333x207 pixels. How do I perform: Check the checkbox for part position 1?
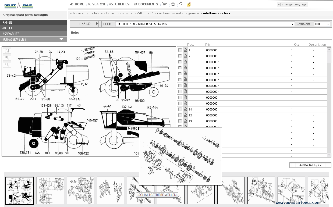click(x=180, y=50)
